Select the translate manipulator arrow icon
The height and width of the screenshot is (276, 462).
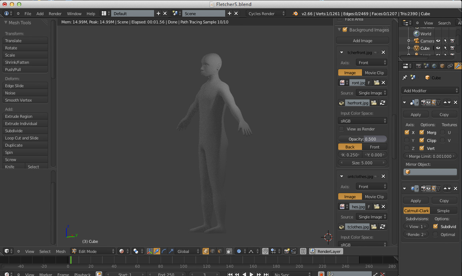click(x=157, y=251)
